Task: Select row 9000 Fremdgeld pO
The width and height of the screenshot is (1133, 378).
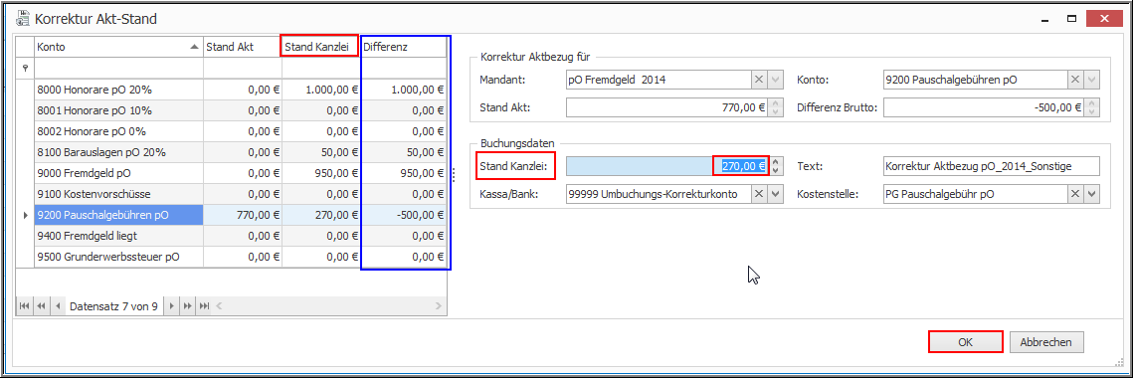Action: pos(119,173)
